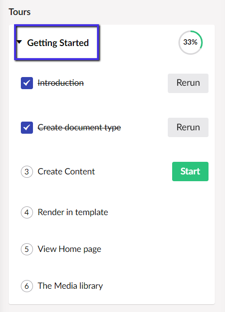Click the step 5 number circle icon
225x312 pixels.
click(27, 249)
